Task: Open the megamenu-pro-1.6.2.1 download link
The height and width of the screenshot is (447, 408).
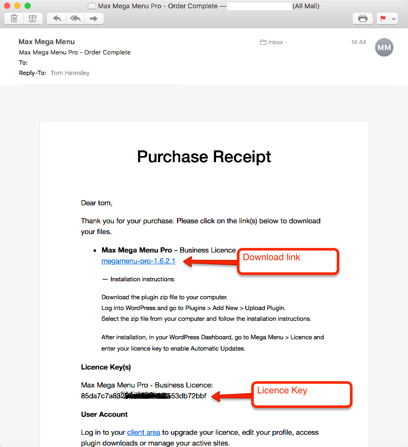Action: (x=138, y=261)
